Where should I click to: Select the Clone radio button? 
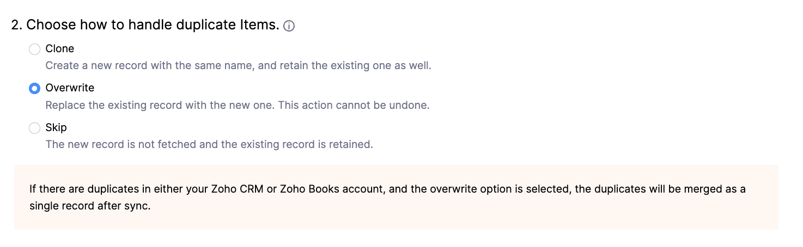34,49
